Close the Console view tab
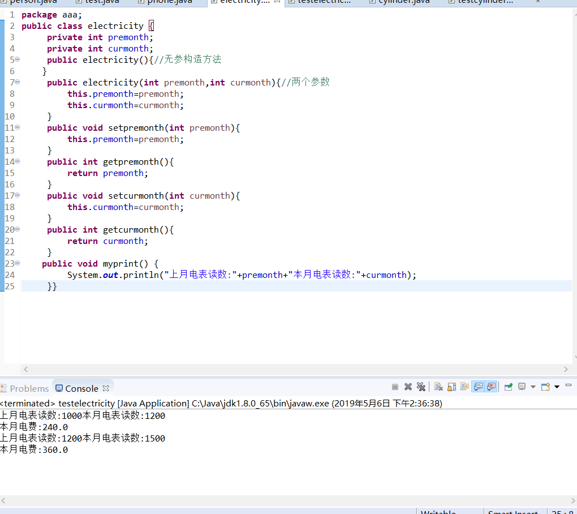 (x=106, y=388)
